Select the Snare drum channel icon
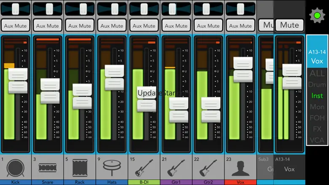Viewport: 329px width, 185px height. click(48, 168)
